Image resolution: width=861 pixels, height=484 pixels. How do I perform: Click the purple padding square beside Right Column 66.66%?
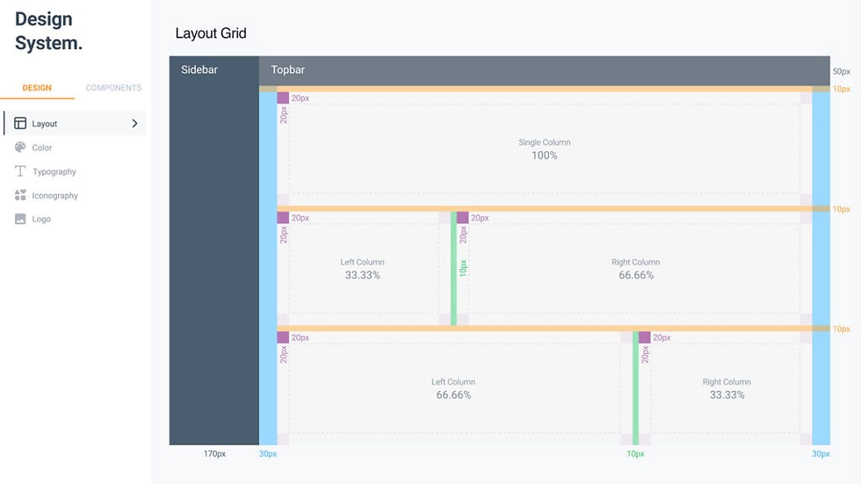[x=462, y=217]
